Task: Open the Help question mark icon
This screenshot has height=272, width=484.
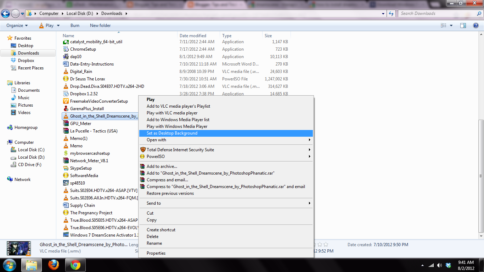Action: (476, 25)
